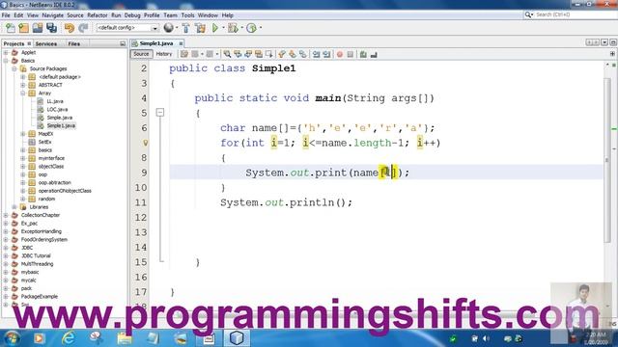The image size is (618, 347).
Task: Minimize the Projects panel window
Action: click(x=123, y=43)
